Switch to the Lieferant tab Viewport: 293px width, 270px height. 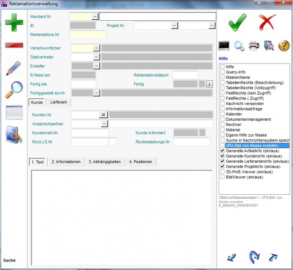pos(59,102)
